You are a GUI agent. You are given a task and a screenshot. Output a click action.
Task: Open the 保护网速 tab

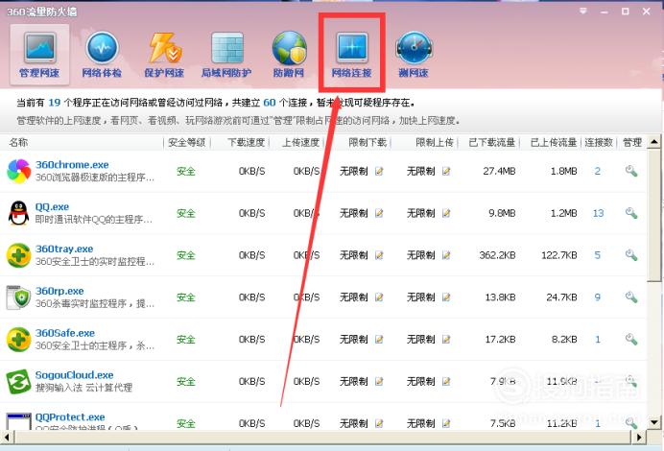[164, 54]
